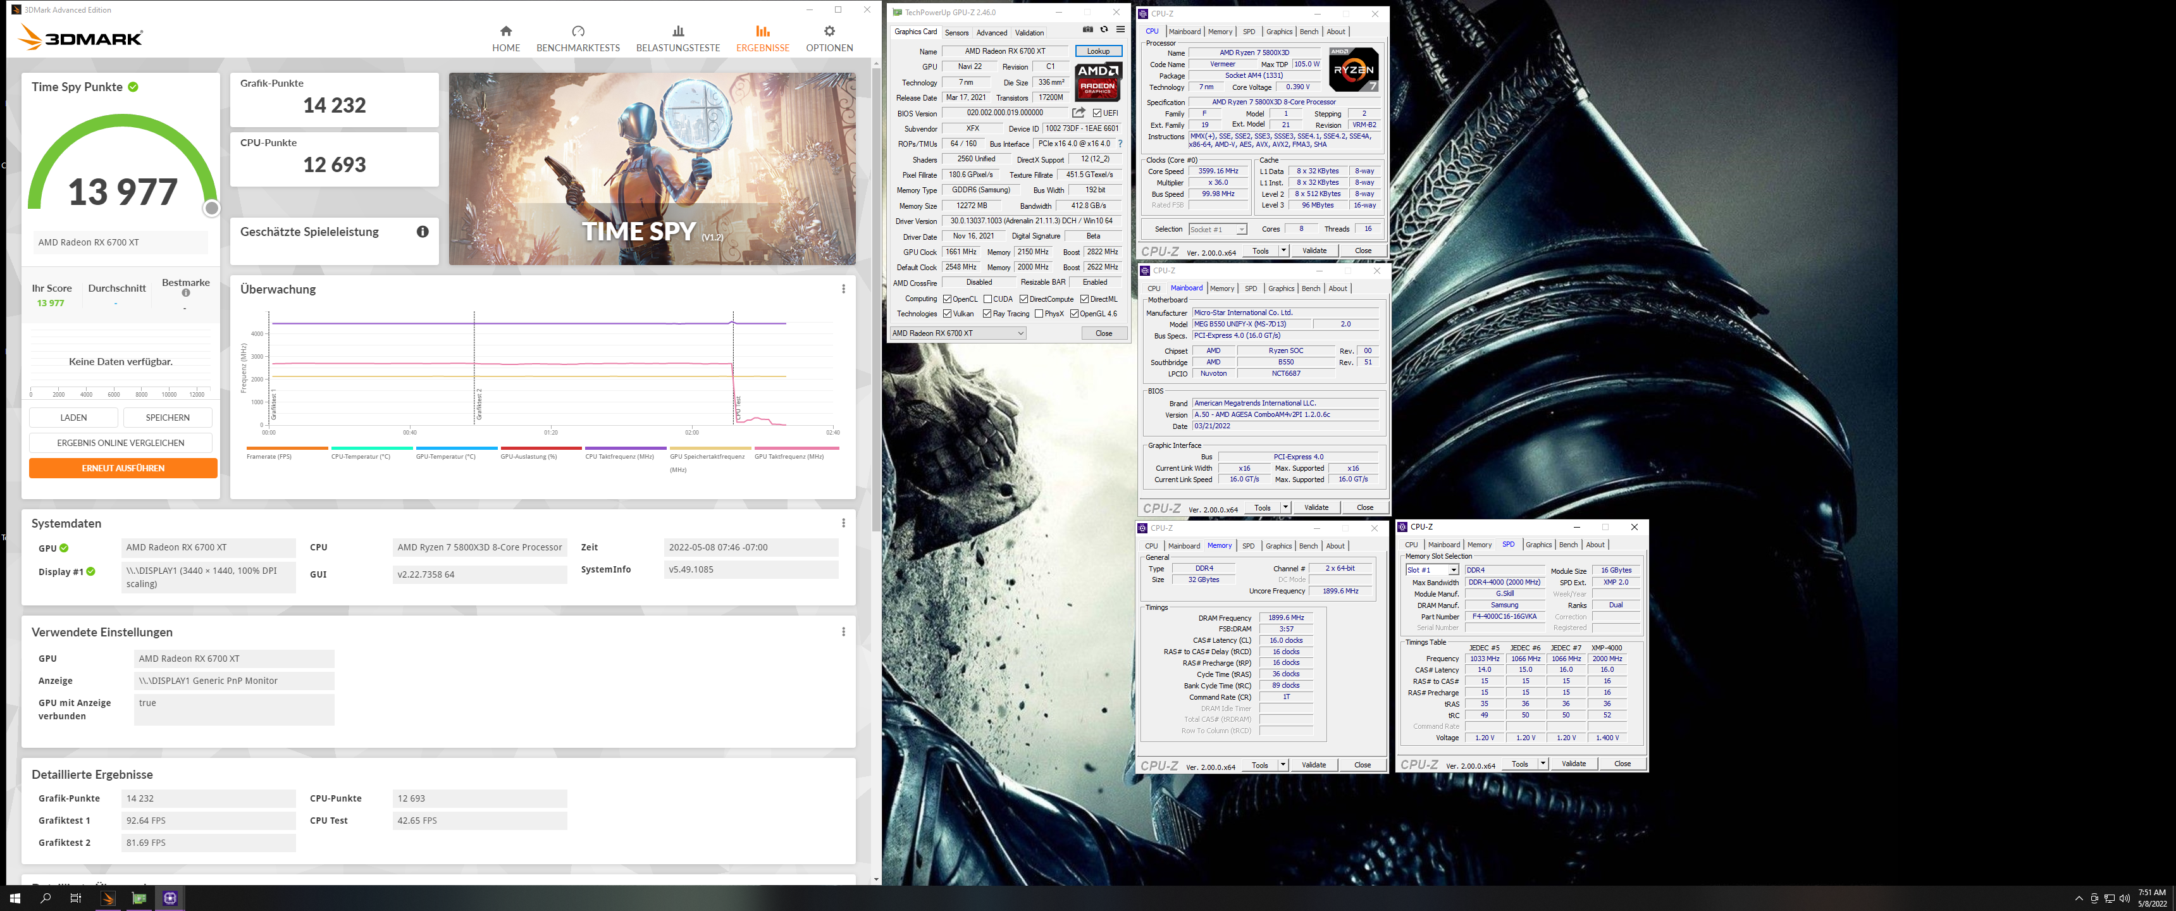Toggle the DirectCompute checkbox
Viewport: 2176px width, 911px height.
tap(1024, 299)
